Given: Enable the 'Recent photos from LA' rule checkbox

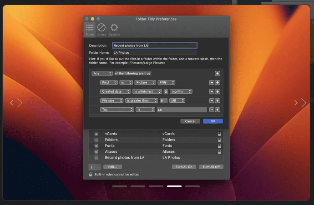Looking at the screenshot, I should coord(96,158).
